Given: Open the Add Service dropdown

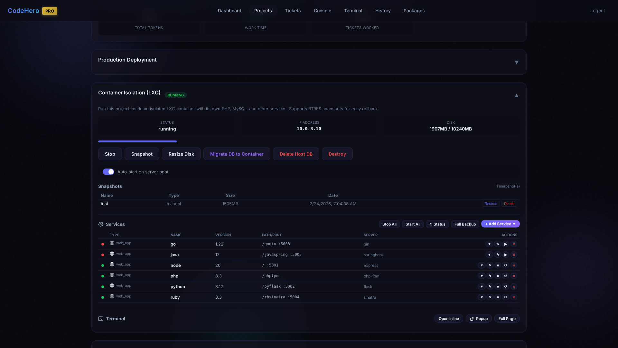Looking at the screenshot, I should pos(500,224).
